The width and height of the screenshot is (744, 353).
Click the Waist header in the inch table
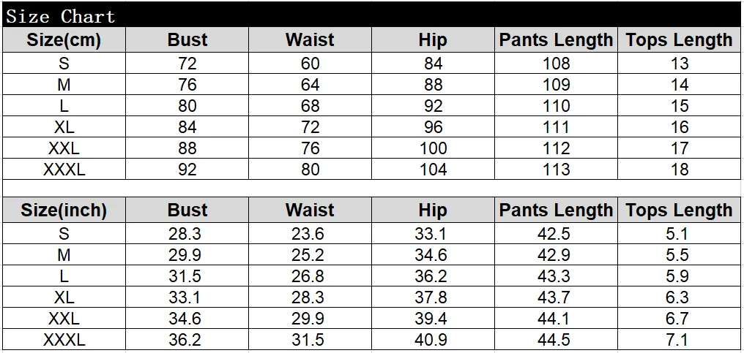coord(310,210)
